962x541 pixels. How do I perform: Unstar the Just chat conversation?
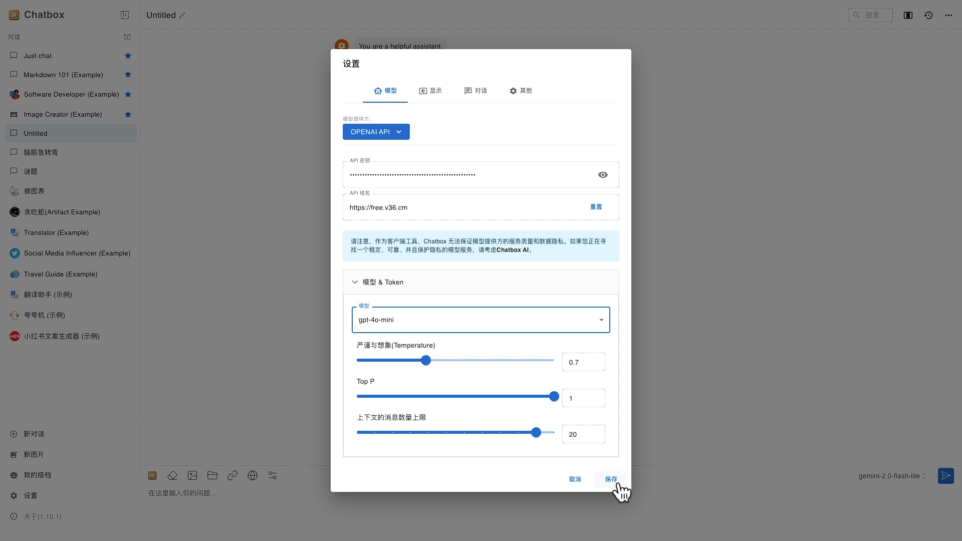[128, 56]
